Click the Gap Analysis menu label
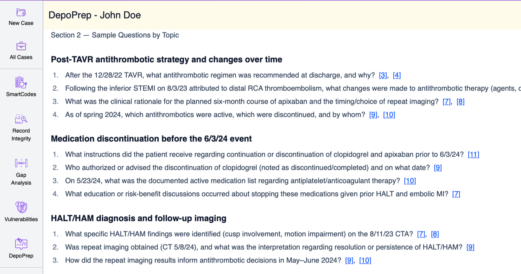The image size is (521, 274). coord(21,179)
